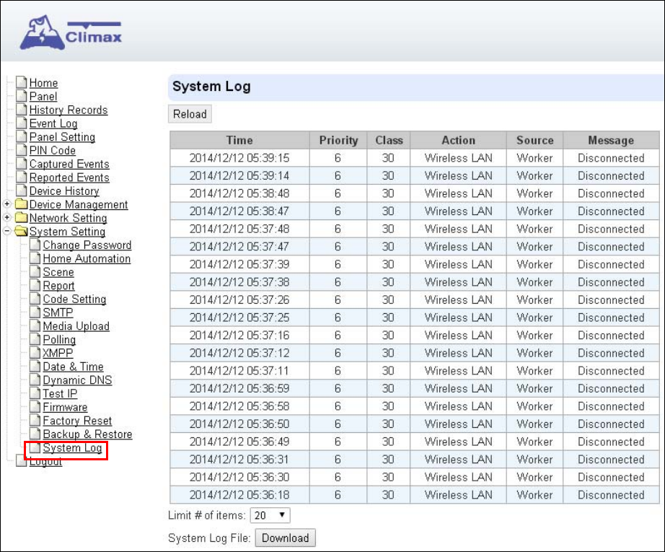This screenshot has width=665, height=552.
Task: Open the XMPP settings link
Action: pyautogui.click(x=58, y=354)
